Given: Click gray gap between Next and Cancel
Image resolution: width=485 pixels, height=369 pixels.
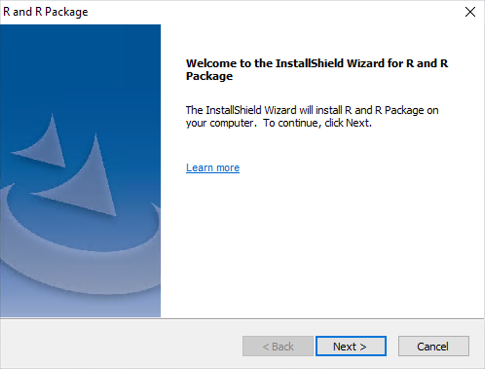Looking at the screenshot, I should pos(392,347).
